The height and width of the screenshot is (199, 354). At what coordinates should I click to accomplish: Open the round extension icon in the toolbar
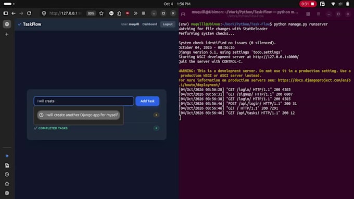[111, 14]
